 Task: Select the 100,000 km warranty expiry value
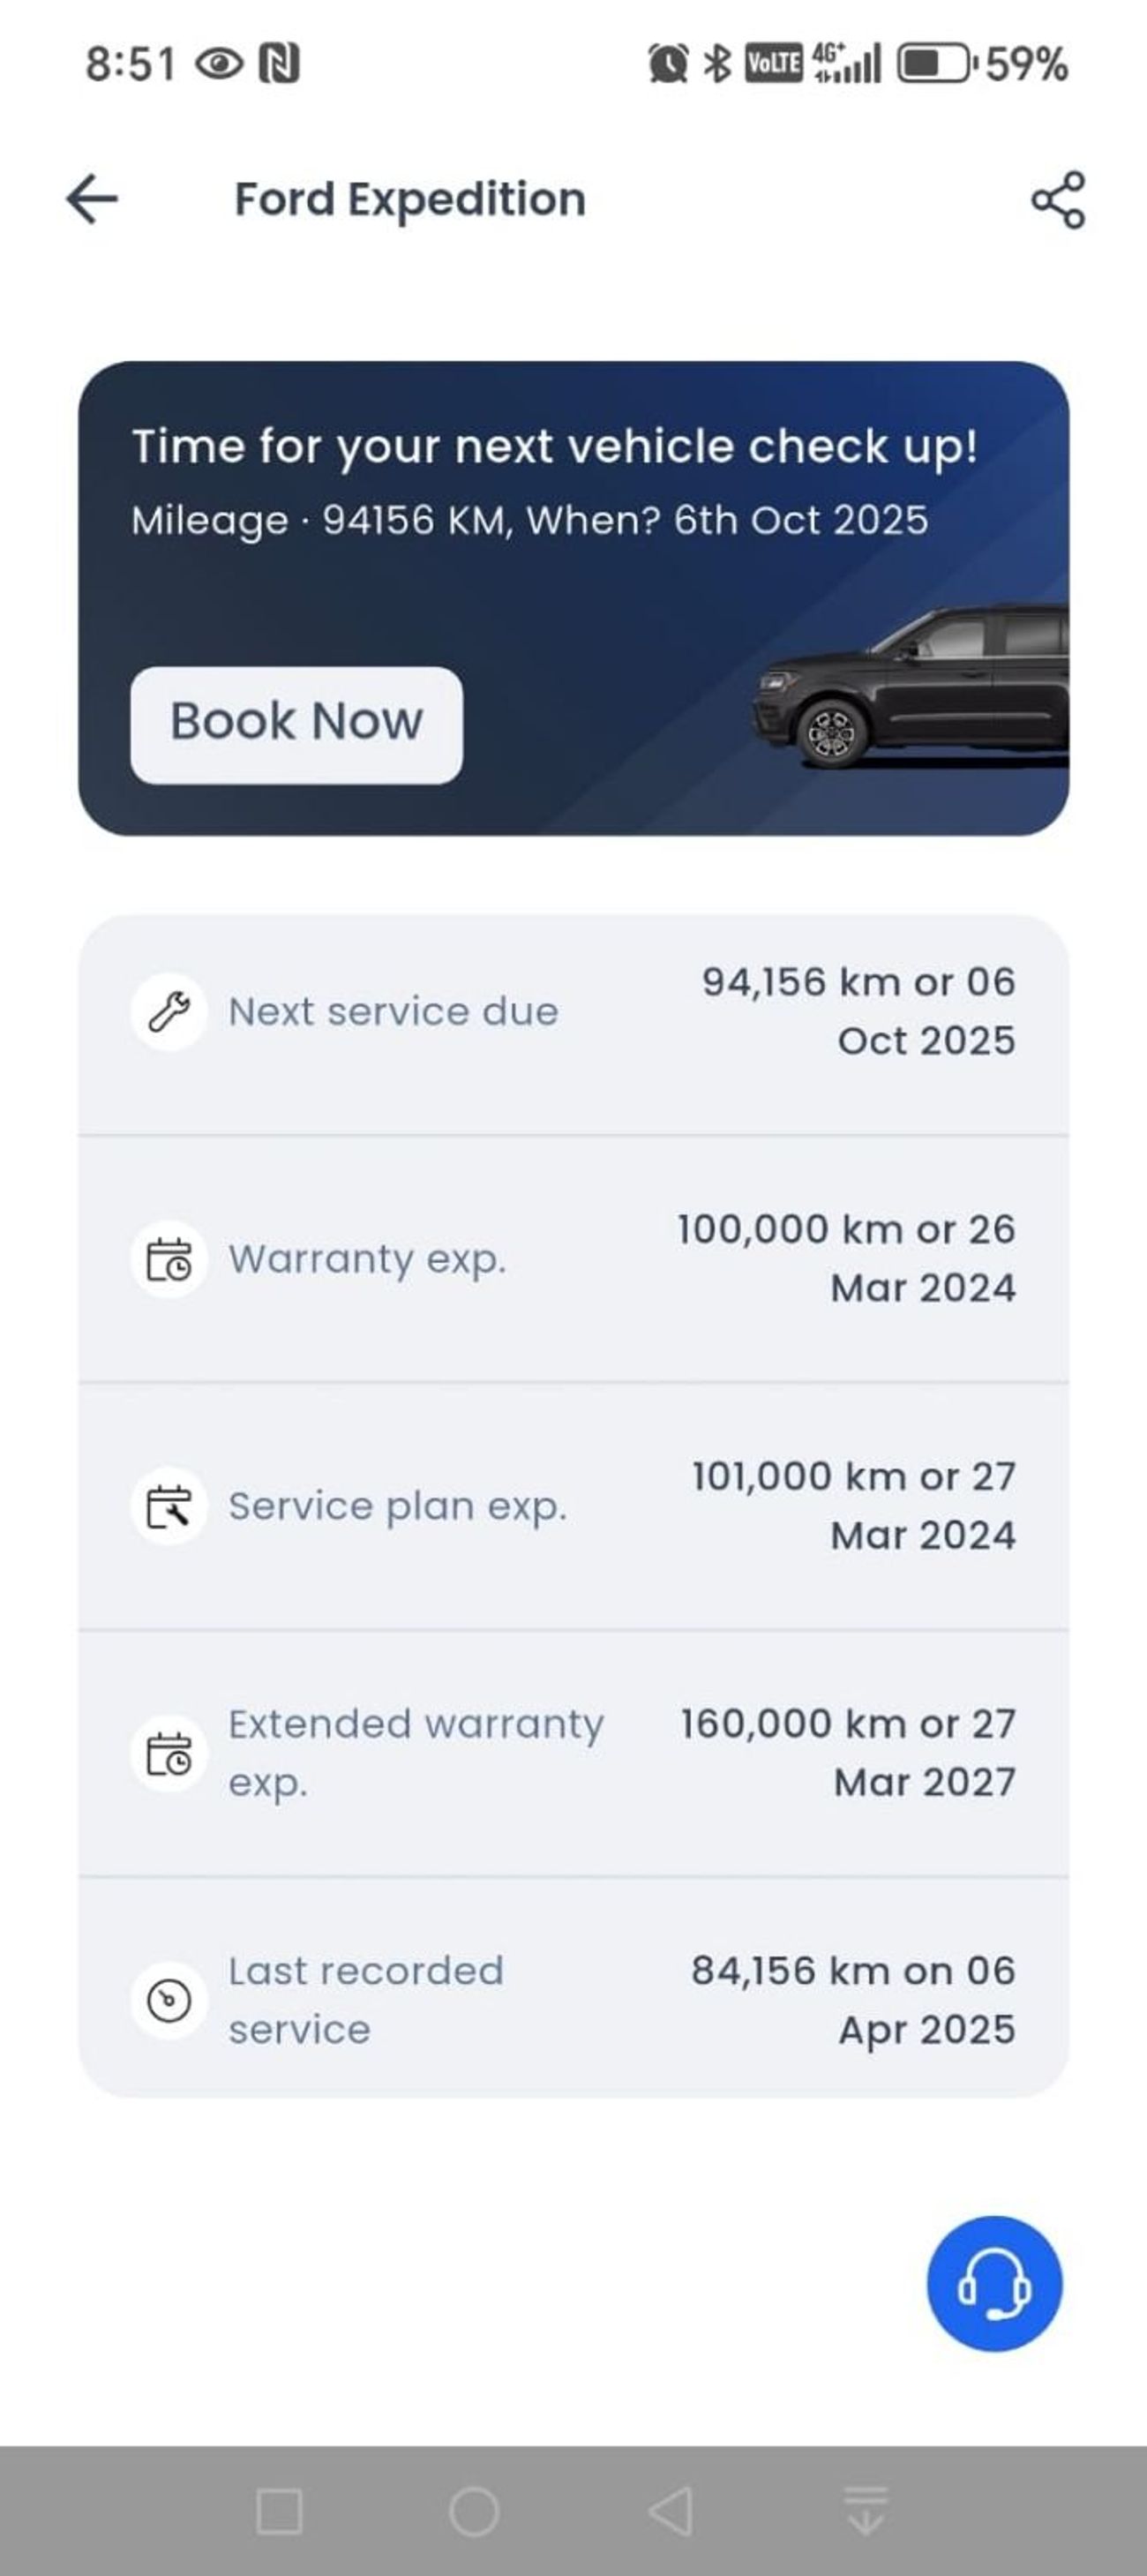pyautogui.click(x=846, y=1258)
